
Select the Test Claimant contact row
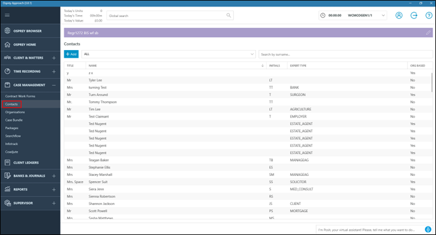click(248, 116)
